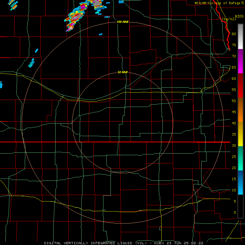245x245 pixels.
Task: Click the small storm echo in upper-left corner
Action: pyautogui.click(x=13, y=5)
